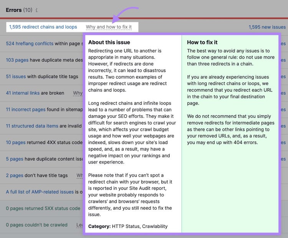Open the 11 incorrect pages in sitemap link

click(x=25, y=109)
